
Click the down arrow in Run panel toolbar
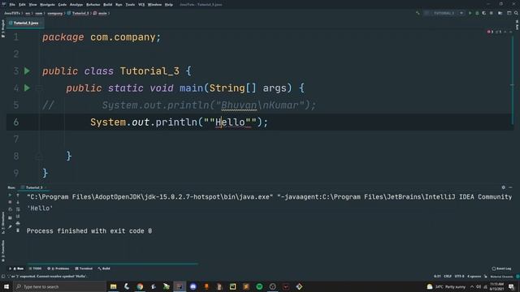(x=18, y=202)
